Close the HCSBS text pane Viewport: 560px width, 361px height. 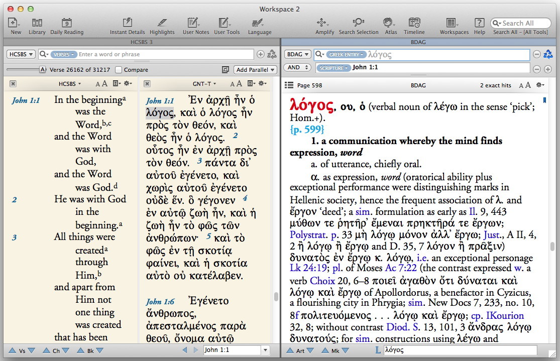13,84
